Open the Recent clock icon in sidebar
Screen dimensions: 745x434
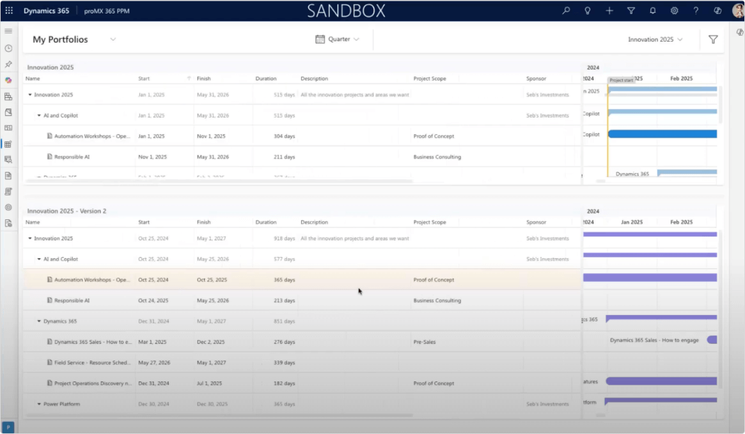click(x=8, y=48)
